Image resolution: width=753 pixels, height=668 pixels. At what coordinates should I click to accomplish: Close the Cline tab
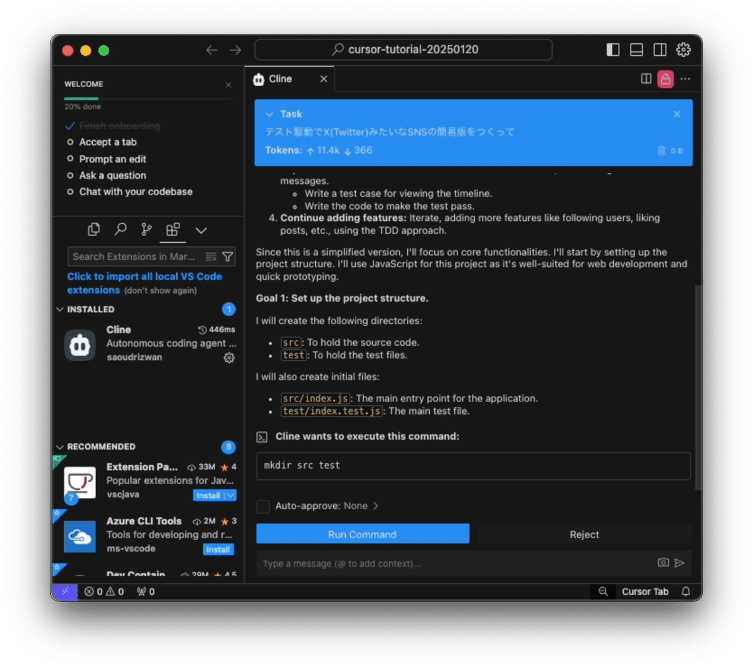[x=323, y=79]
